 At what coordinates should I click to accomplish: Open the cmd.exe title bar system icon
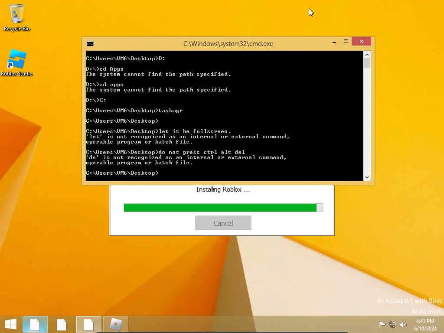(90, 44)
